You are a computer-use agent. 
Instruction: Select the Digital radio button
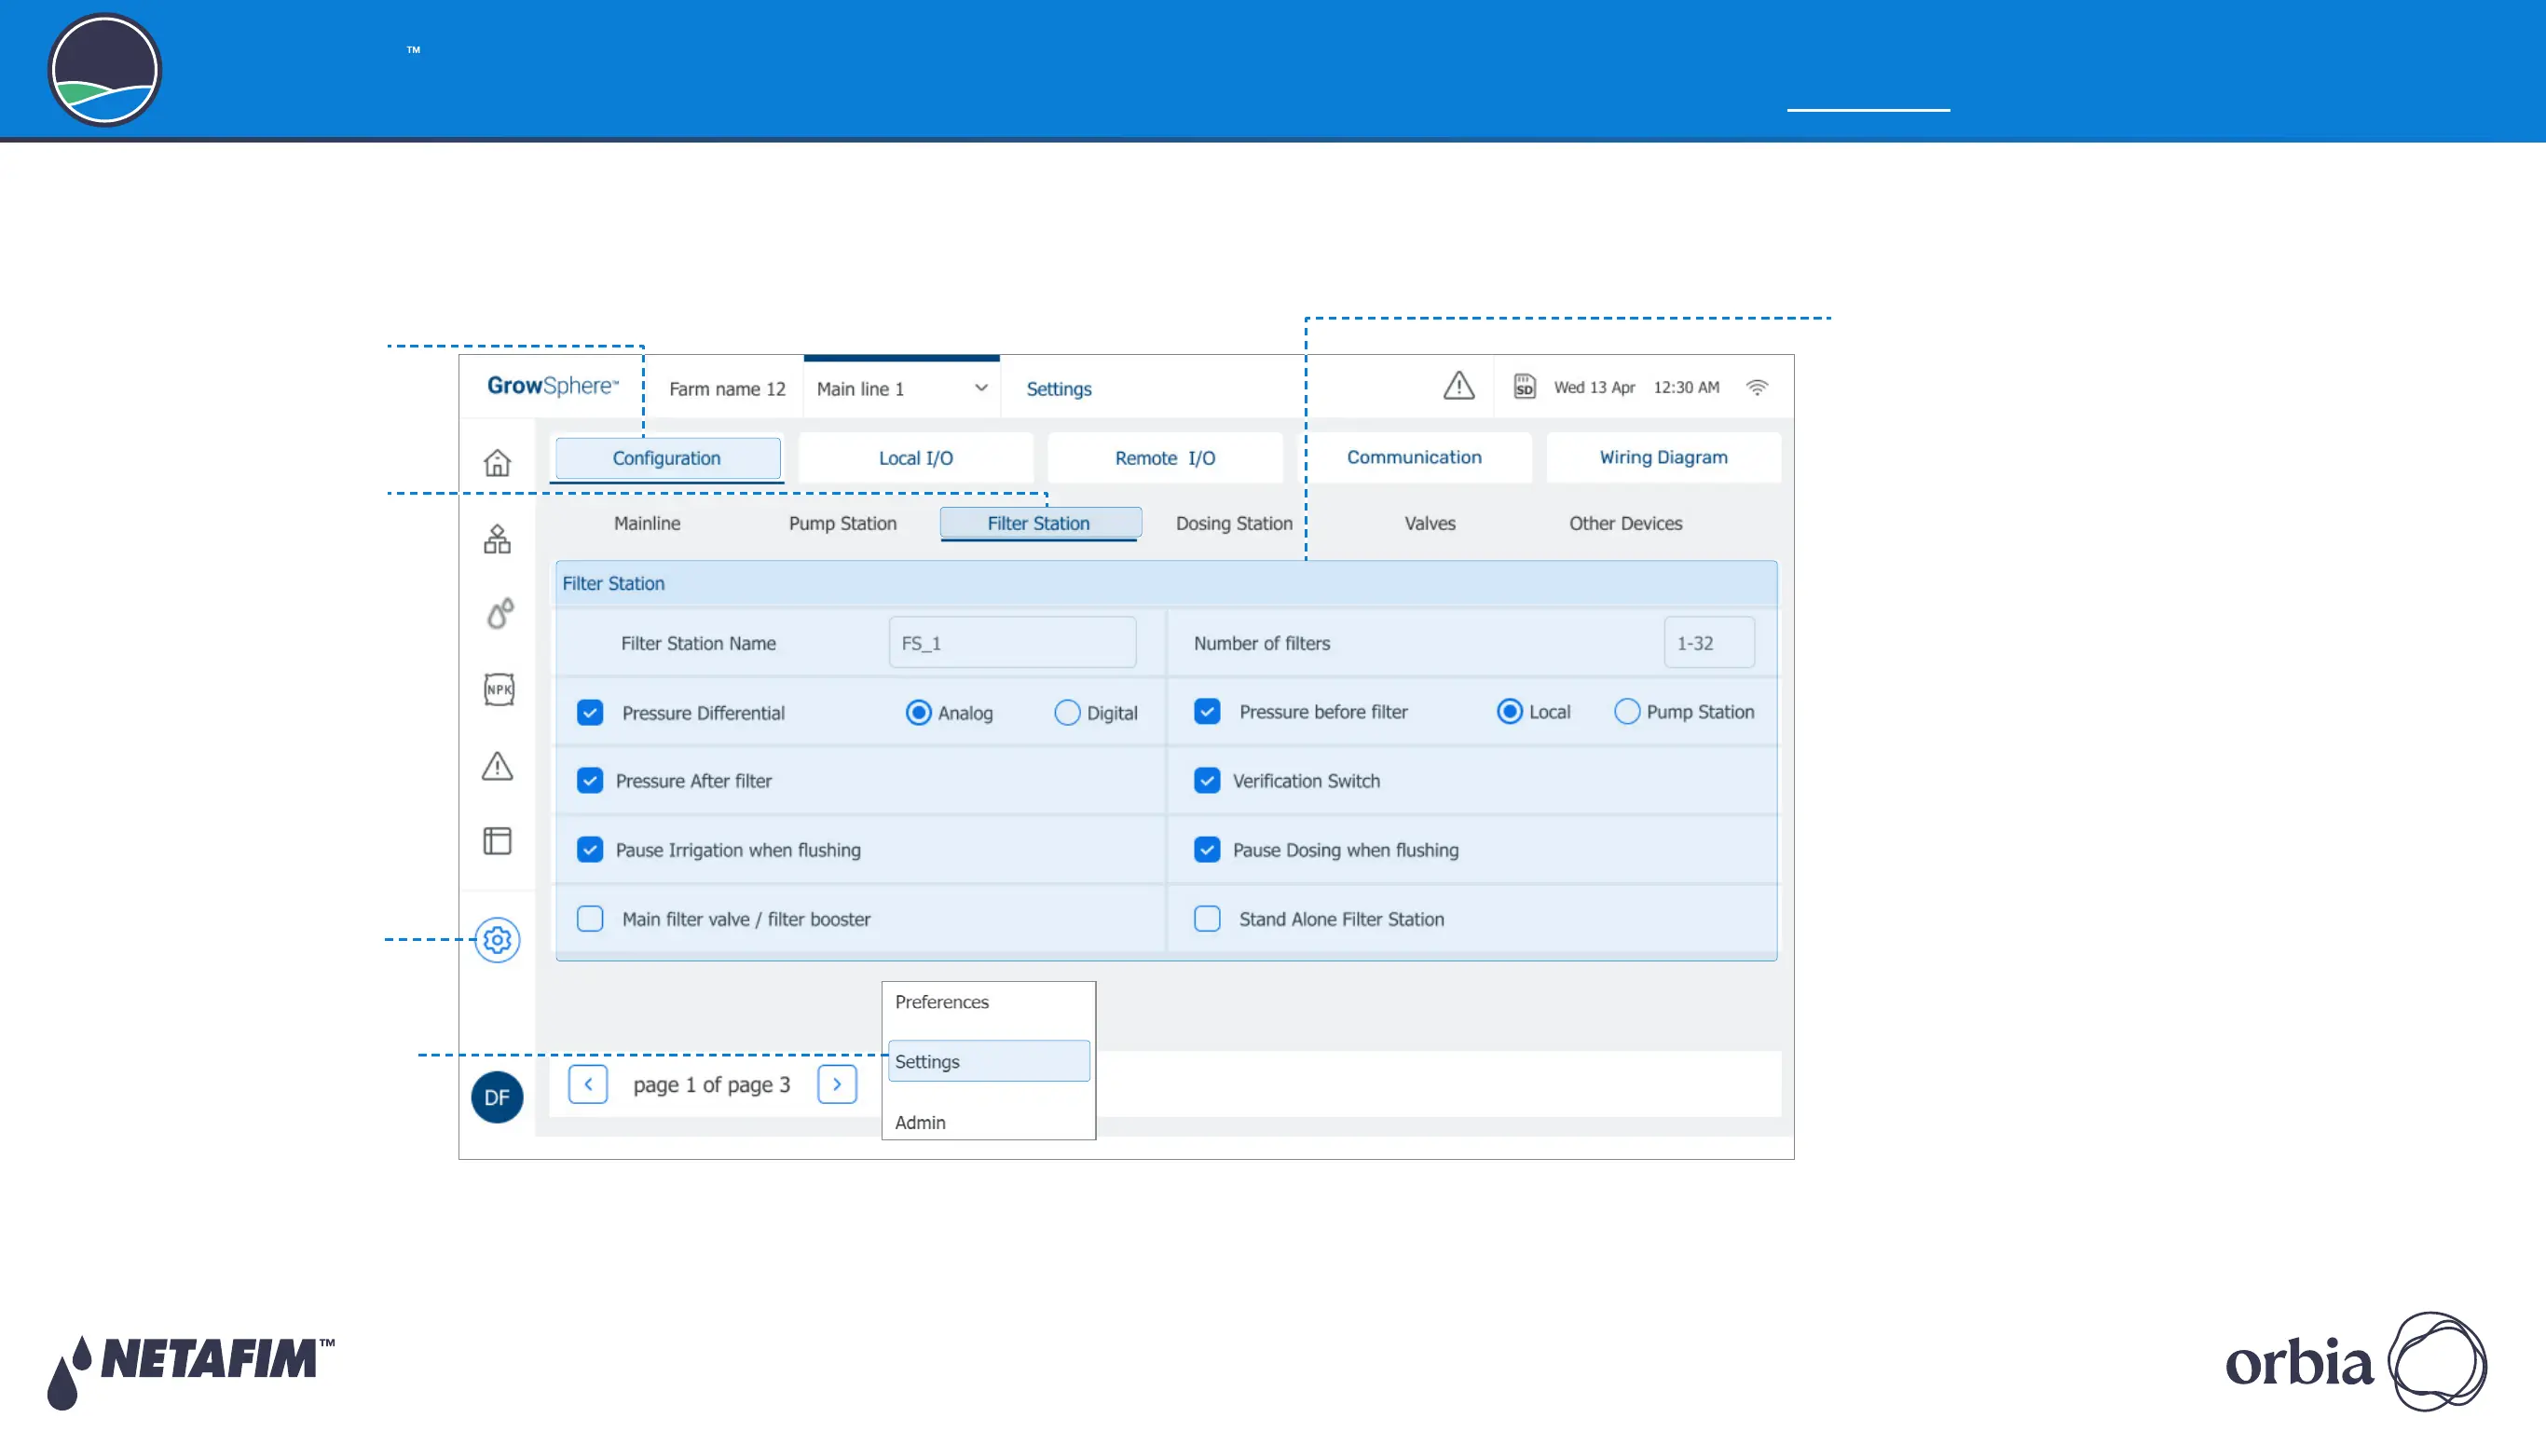(x=1066, y=713)
